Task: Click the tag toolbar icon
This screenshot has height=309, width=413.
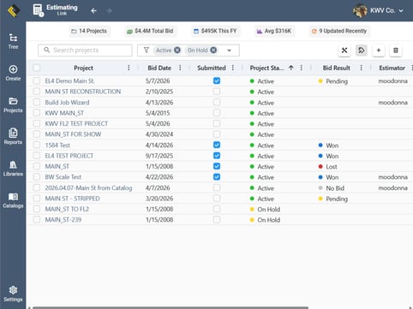Action: tap(362, 51)
